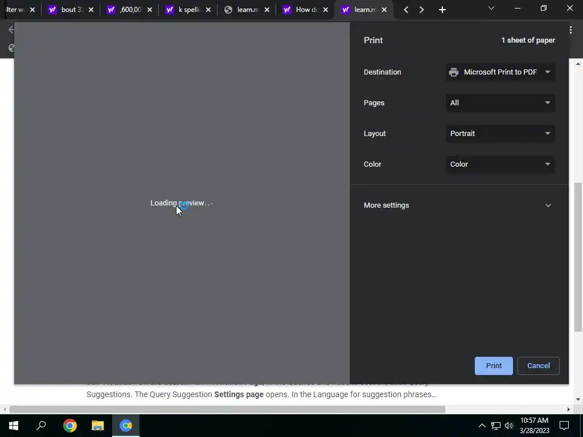The width and height of the screenshot is (583, 437).
Task: Open the tab search chevron
Action: tap(491, 8)
